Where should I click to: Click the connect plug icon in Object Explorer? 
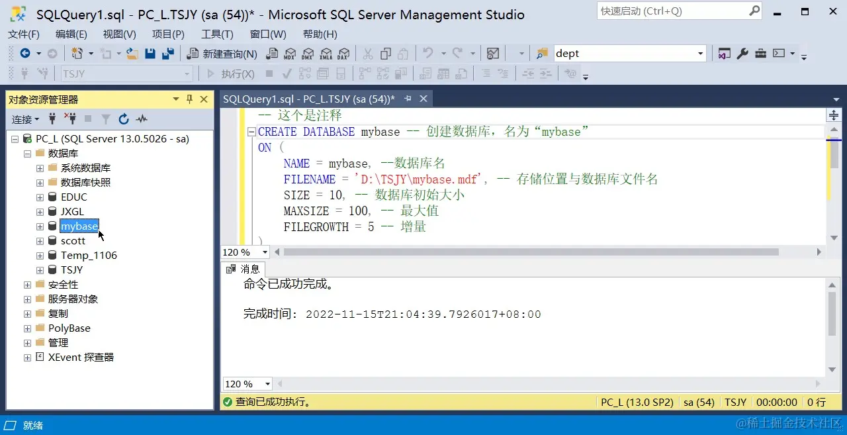pos(52,119)
